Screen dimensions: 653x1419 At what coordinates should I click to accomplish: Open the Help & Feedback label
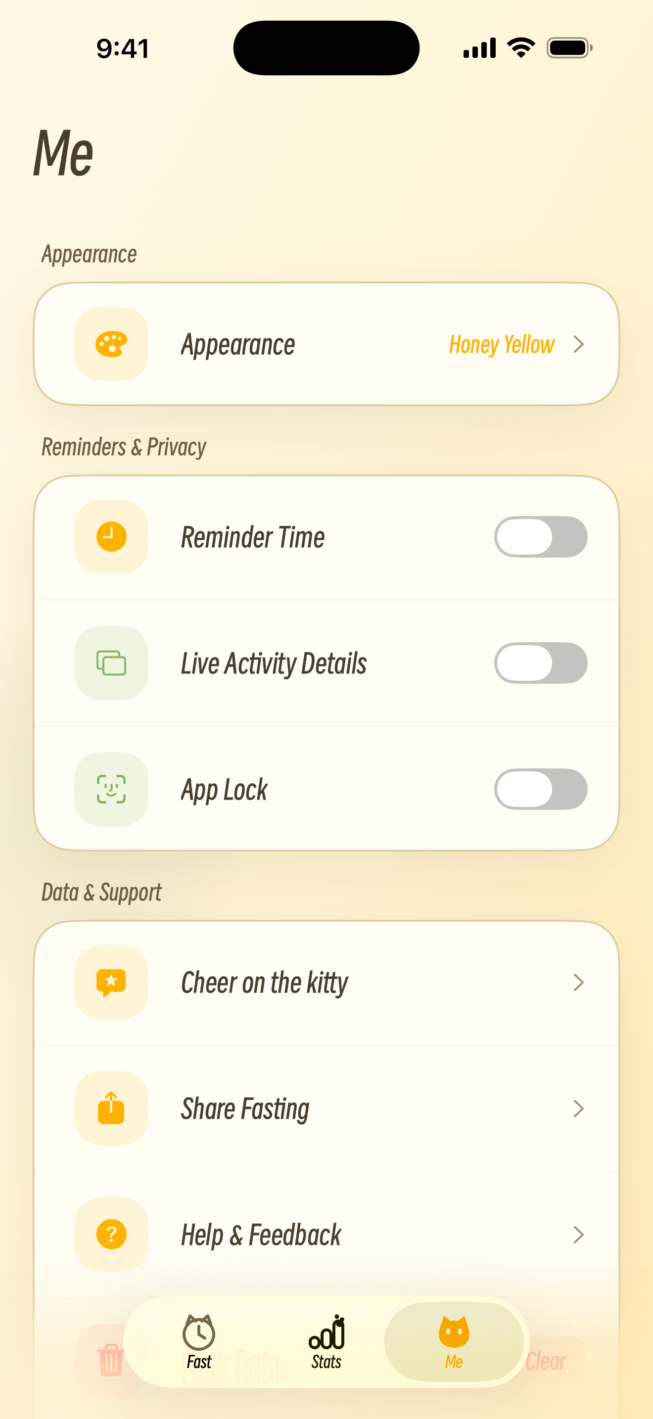click(261, 1234)
